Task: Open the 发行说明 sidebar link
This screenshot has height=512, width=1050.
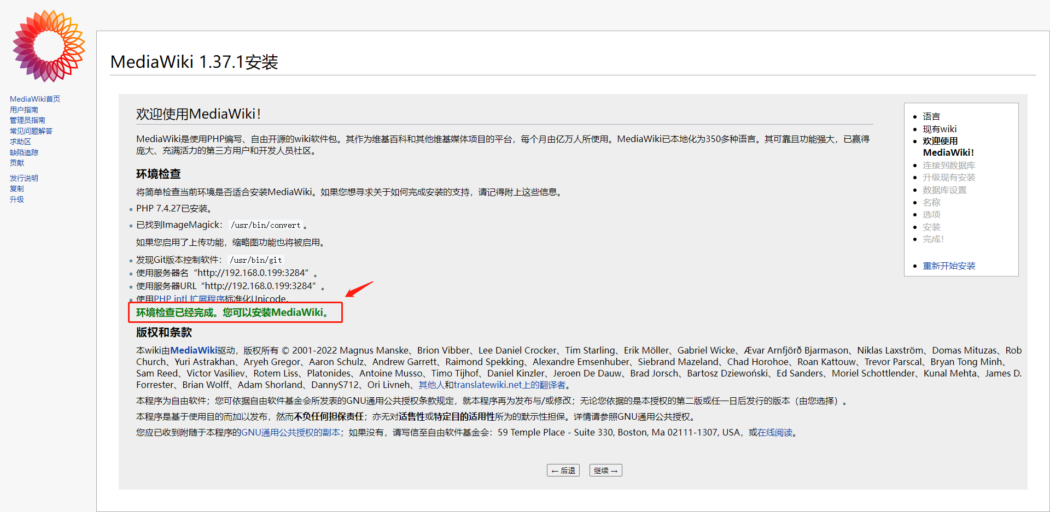Action: [x=24, y=178]
